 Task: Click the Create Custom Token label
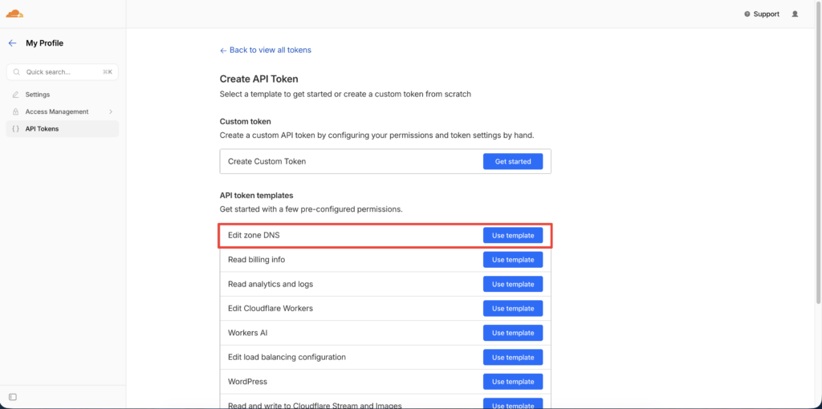pos(267,161)
